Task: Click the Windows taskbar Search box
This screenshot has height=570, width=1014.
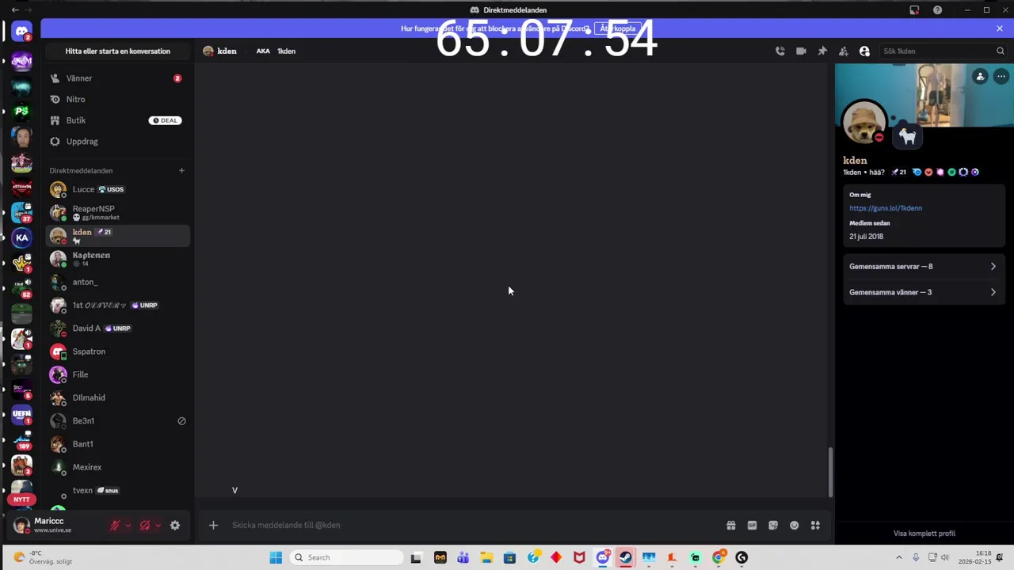Action: (346, 557)
